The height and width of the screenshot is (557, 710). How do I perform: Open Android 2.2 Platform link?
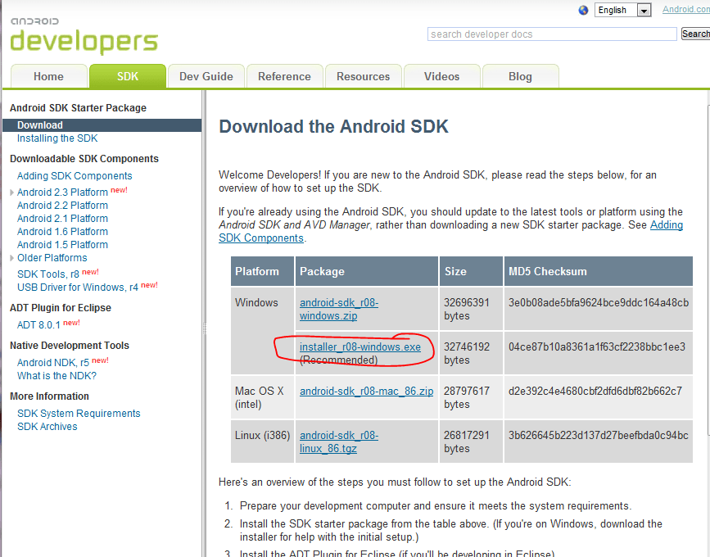coord(62,205)
